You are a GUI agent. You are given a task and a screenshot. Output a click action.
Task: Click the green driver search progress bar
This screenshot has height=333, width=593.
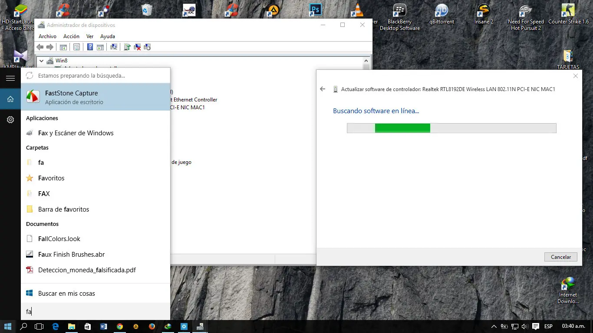(451, 128)
